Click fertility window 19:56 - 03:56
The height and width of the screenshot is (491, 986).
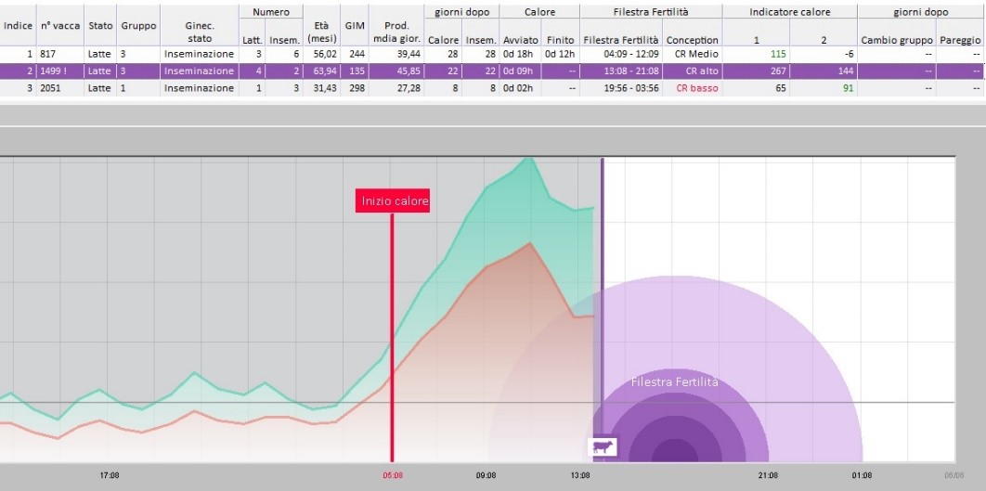click(631, 88)
